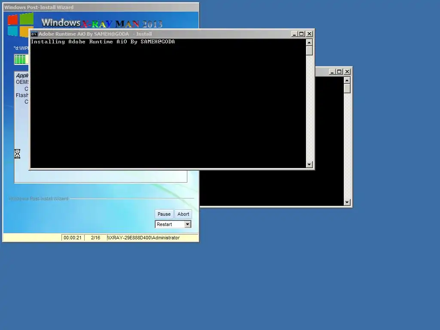Click the background console scrollbar thumb
The height and width of the screenshot is (330, 440).
pyautogui.click(x=347, y=89)
